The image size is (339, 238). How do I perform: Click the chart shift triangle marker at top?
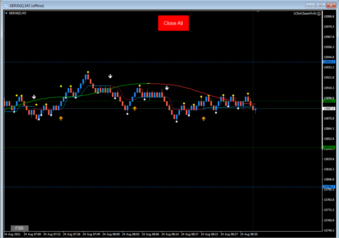pyautogui.click(x=258, y=11)
